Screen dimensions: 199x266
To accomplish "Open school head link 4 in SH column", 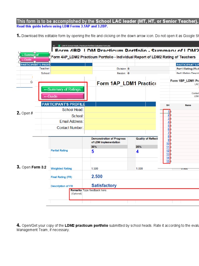I will tap(168, 122).
